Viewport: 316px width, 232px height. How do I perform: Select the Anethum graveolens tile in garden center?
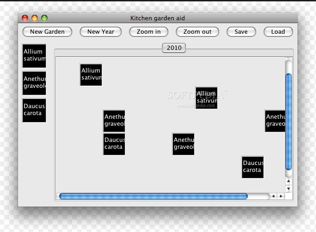coord(183,144)
